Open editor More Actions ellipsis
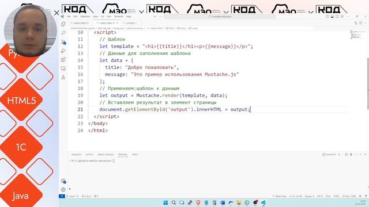 coord(365,23)
